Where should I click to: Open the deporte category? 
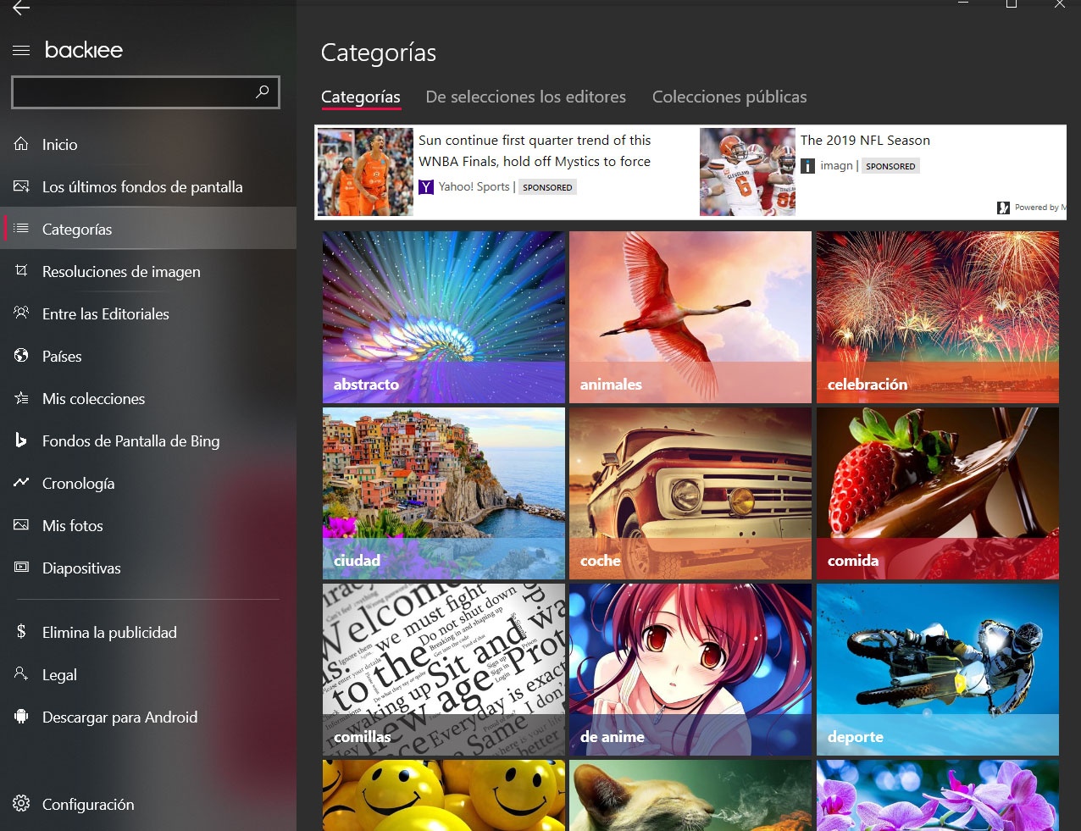(938, 670)
